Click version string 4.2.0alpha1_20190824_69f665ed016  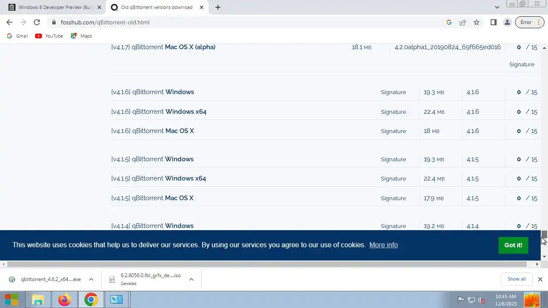pyautogui.click(x=447, y=47)
